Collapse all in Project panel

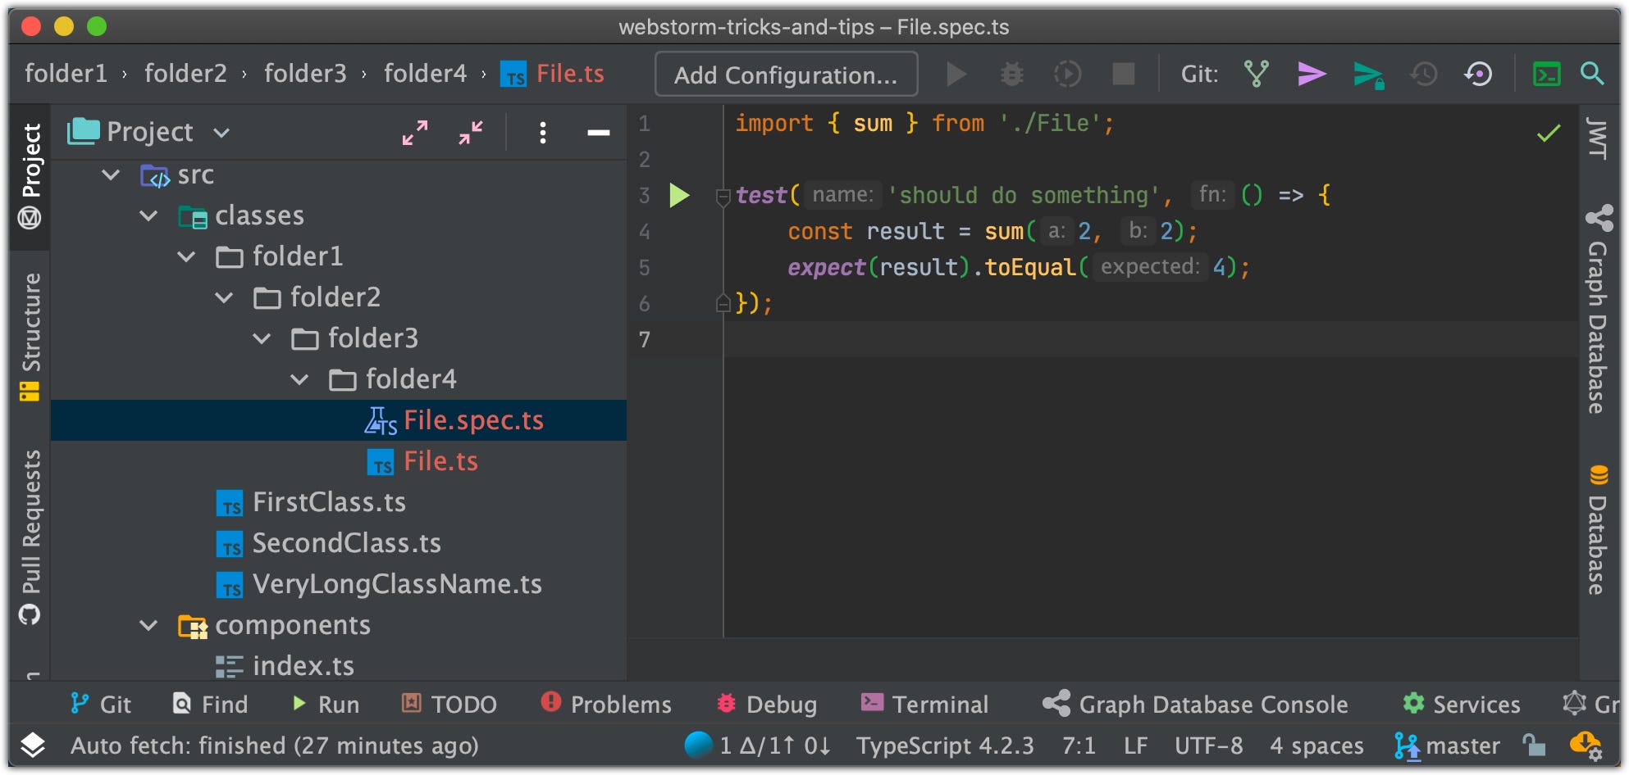click(471, 132)
